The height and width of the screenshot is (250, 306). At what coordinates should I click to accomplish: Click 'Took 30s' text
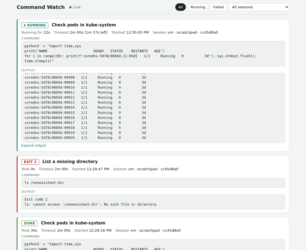29,230
